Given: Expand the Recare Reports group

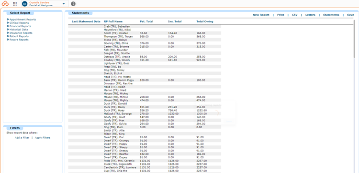Looking at the screenshot, I should [19, 40].
